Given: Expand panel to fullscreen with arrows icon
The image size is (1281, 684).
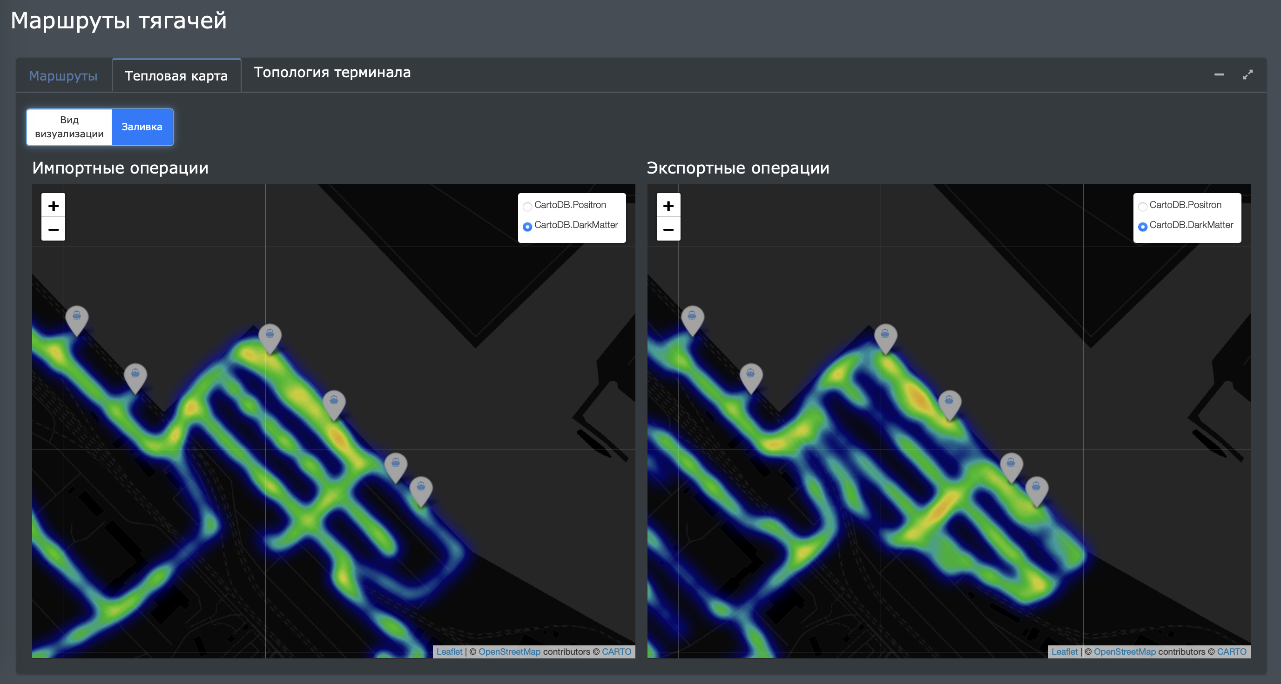Looking at the screenshot, I should pos(1247,74).
